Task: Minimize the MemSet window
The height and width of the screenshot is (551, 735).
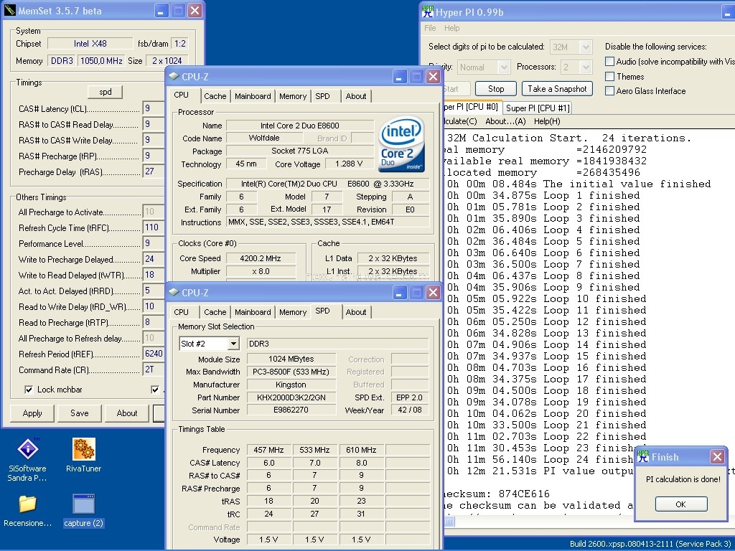Action: (160, 11)
